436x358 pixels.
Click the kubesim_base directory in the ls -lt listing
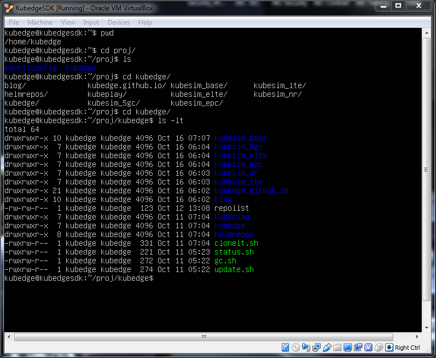coord(241,138)
